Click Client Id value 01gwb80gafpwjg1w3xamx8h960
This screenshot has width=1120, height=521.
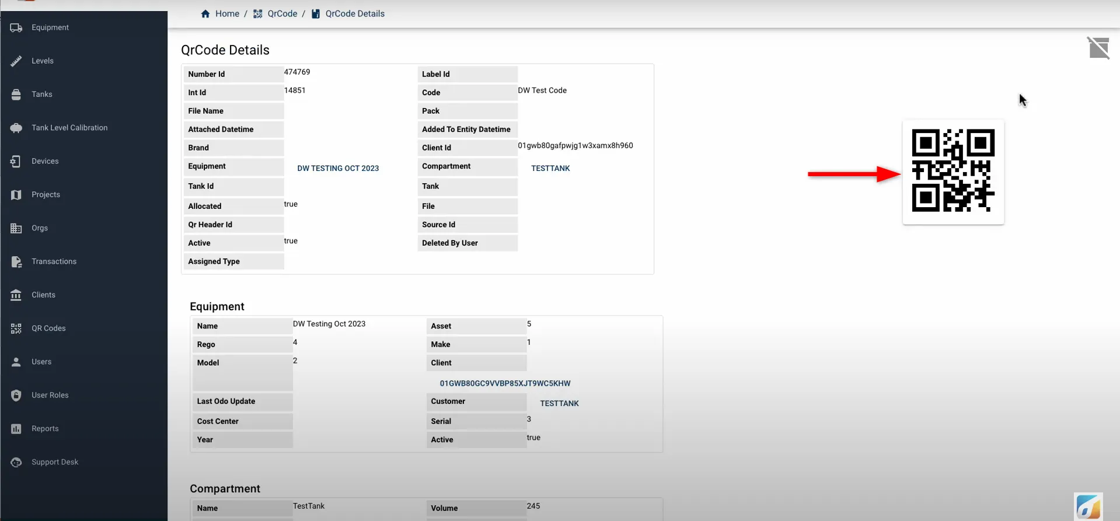coord(575,145)
